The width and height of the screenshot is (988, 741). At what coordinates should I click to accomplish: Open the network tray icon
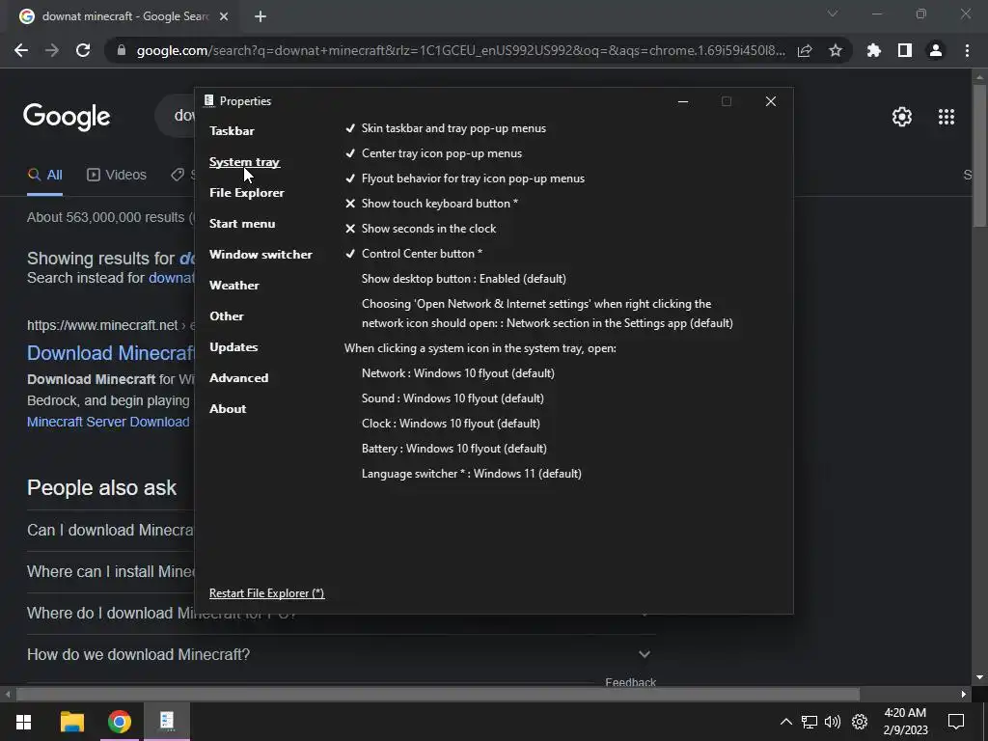810,722
